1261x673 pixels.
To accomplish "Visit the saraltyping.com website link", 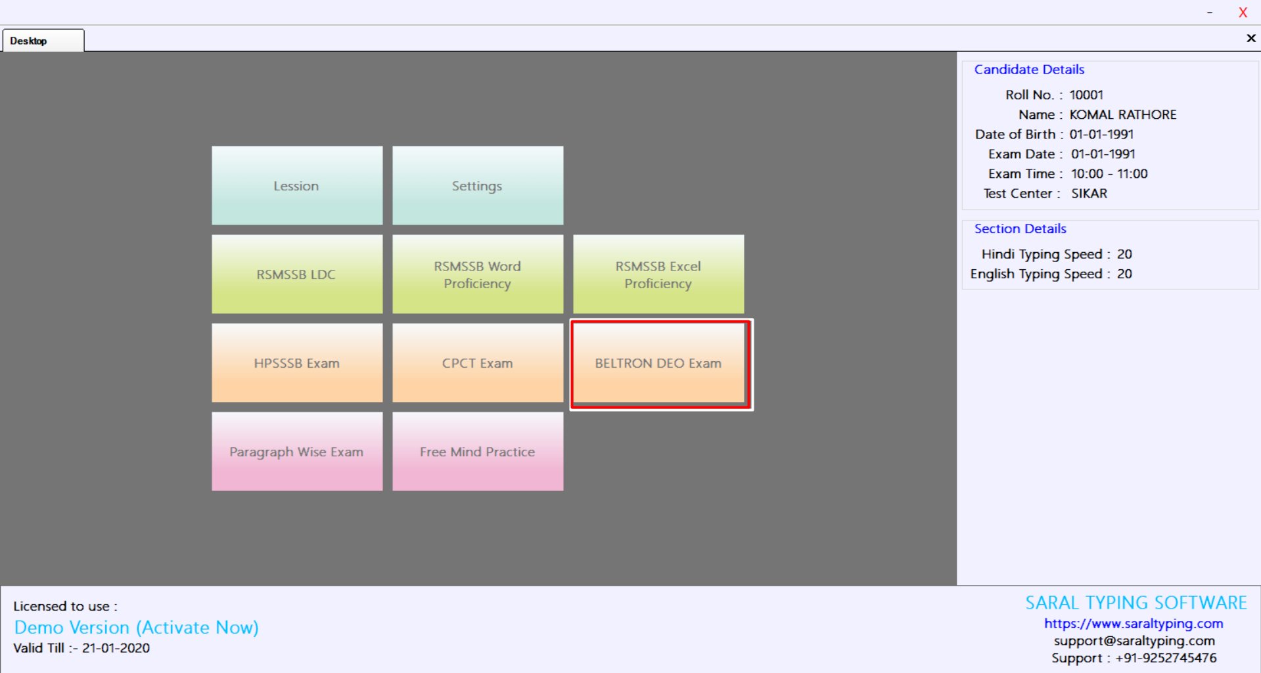I will [1133, 624].
